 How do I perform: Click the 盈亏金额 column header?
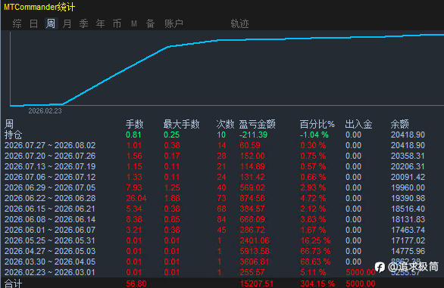(x=257, y=124)
